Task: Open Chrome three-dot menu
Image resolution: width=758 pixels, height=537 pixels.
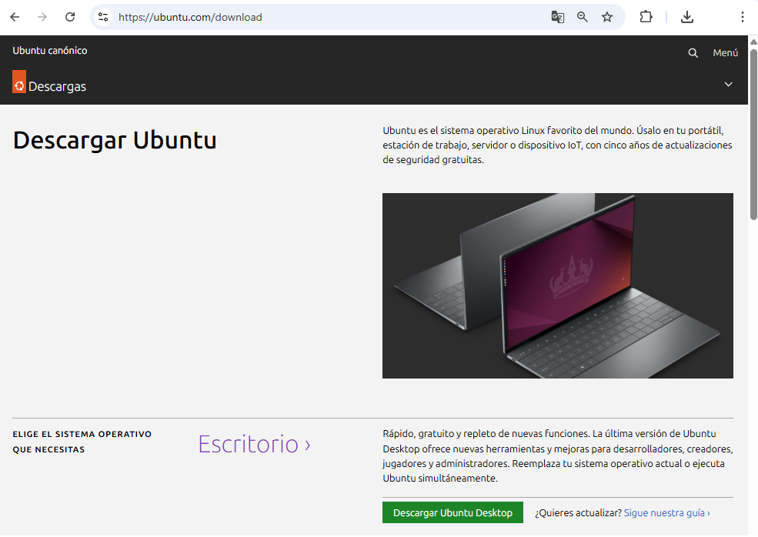Action: coord(742,17)
